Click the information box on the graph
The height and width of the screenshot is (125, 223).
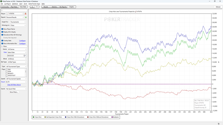202,104
